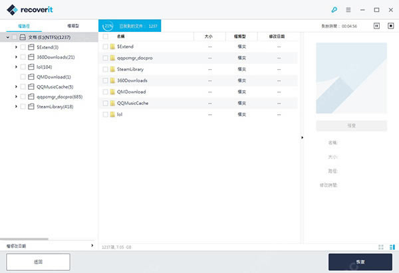Select the file path tab in left panel

(x=24, y=25)
